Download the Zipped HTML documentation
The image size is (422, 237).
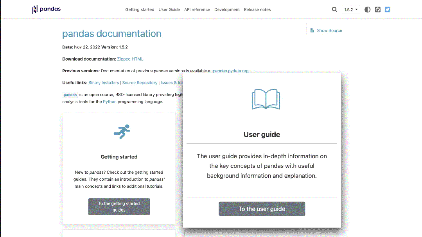pyautogui.click(x=130, y=59)
